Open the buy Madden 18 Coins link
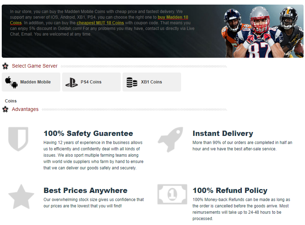This screenshot has height=225, width=305. click(x=173, y=17)
